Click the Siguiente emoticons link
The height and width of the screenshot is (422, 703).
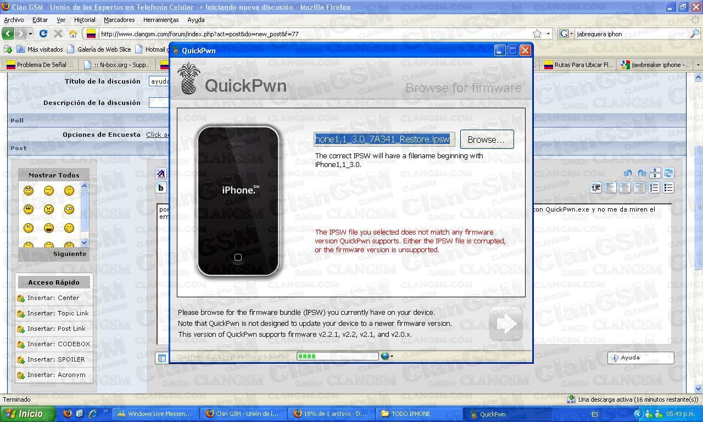click(x=70, y=254)
